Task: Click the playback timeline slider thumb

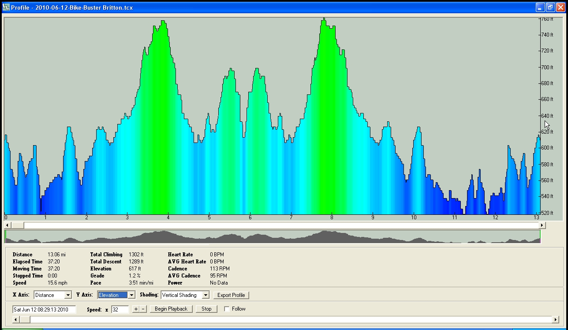Action: (x=25, y=319)
